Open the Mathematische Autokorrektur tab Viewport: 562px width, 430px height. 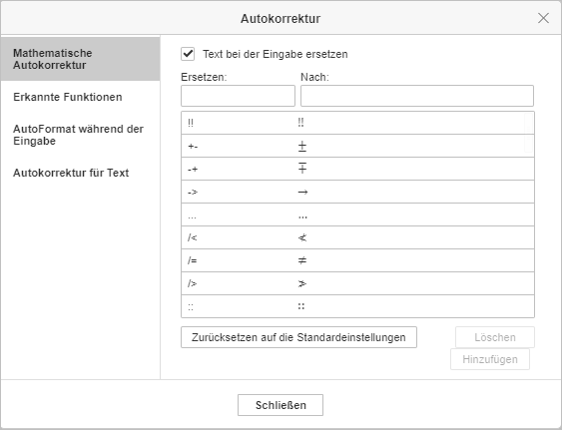[80, 59]
